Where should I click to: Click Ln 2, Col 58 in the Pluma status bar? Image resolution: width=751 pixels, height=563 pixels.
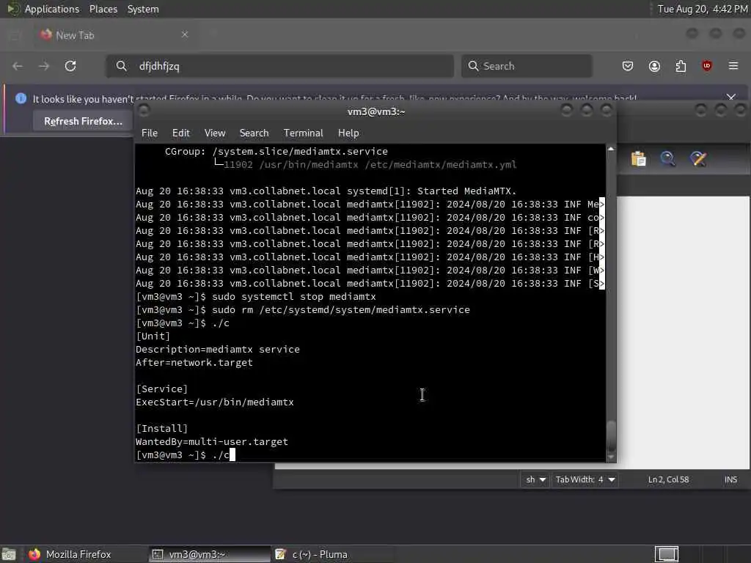(x=668, y=479)
